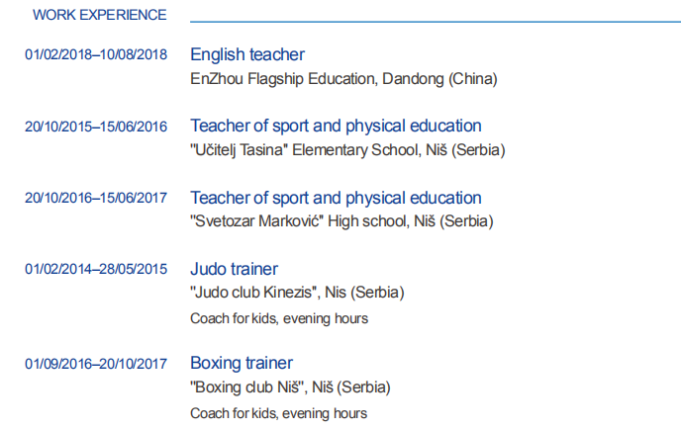
Task: Select the Judo trainer job title
Action: pos(234,269)
